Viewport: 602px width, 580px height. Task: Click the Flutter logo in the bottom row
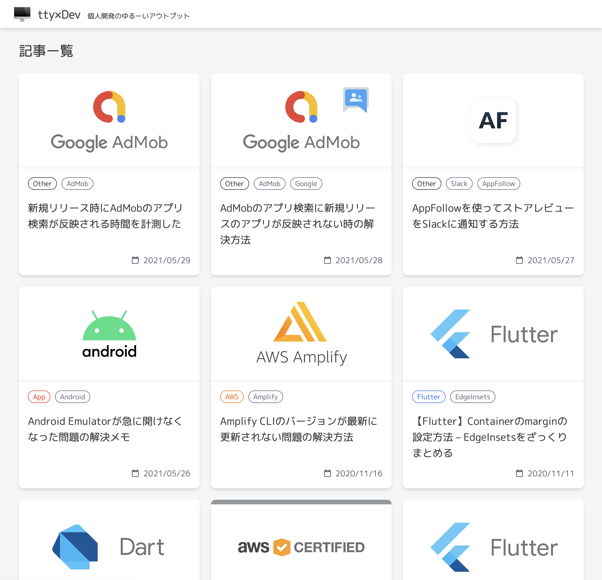493,547
